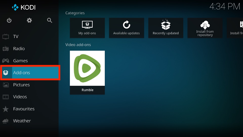Click the 4:34 PM clock

click(225, 7)
